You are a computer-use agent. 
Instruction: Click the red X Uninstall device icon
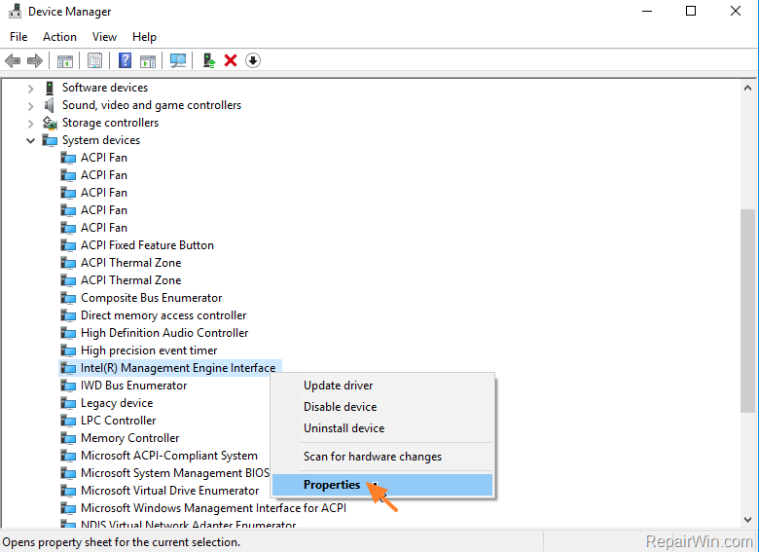tap(231, 60)
